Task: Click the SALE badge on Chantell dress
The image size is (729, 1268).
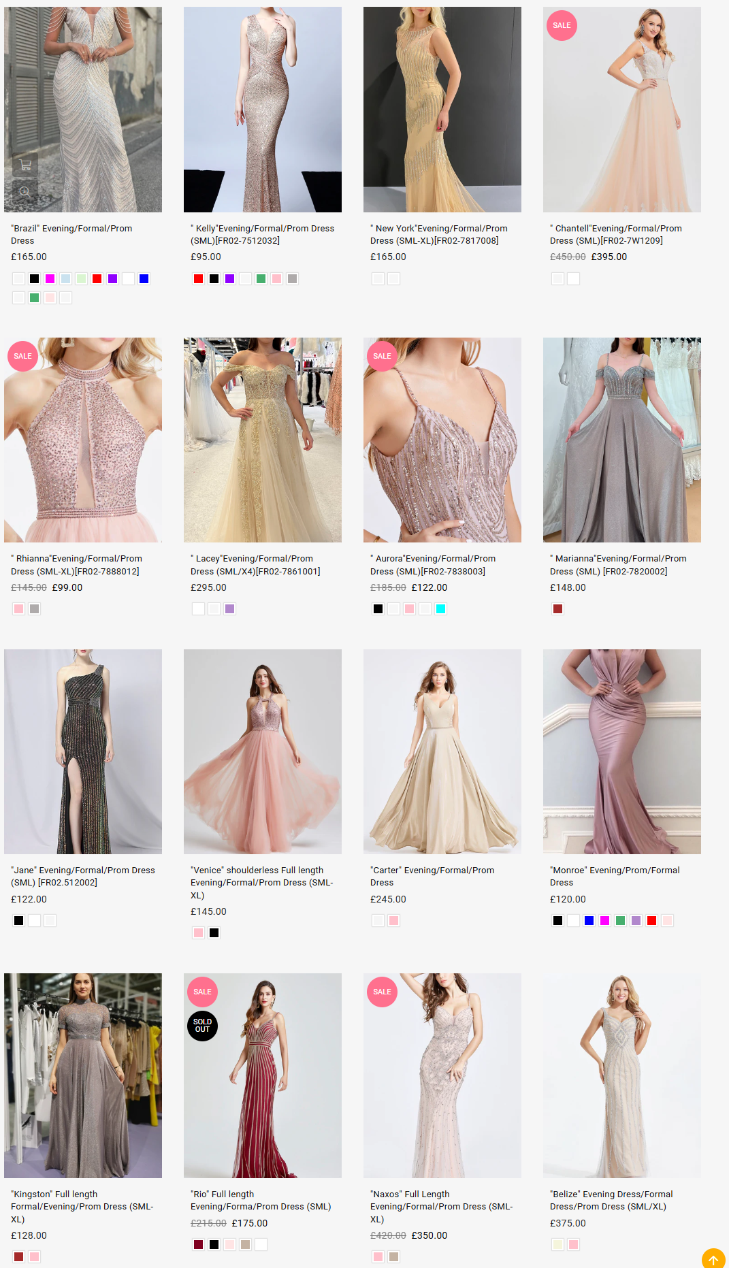Action: (x=562, y=26)
